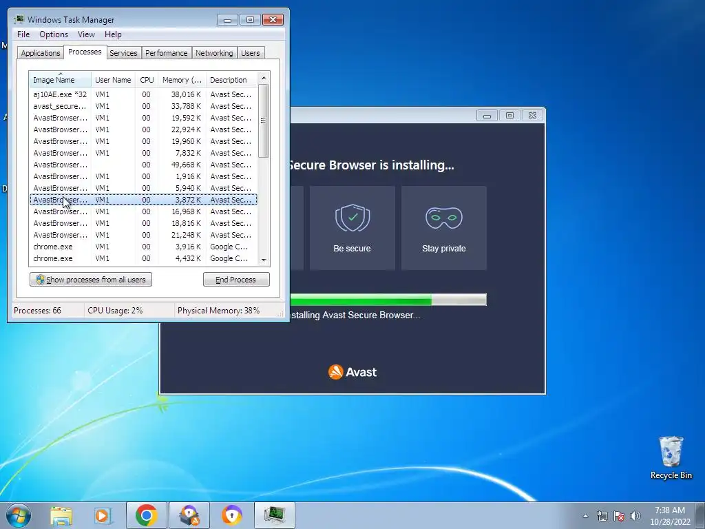Image resolution: width=705 pixels, height=529 pixels.
Task: Select the AvastBrowser row using 1,916 K
Action: 143,176
